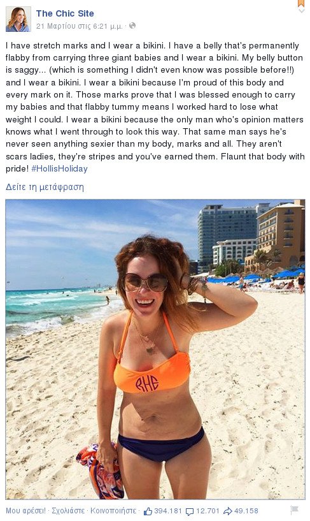Click the orange bookmark ribbon icon

coord(300,3)
